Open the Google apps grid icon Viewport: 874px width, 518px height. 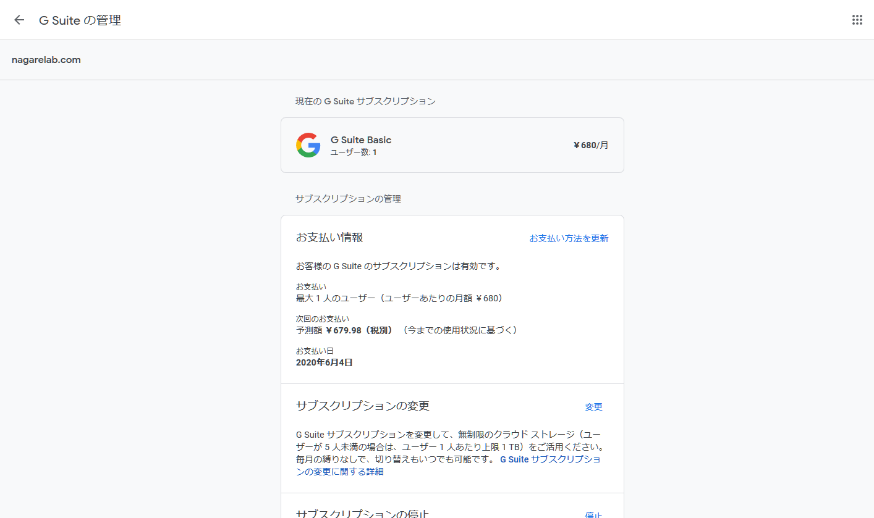tap(857, 20)
